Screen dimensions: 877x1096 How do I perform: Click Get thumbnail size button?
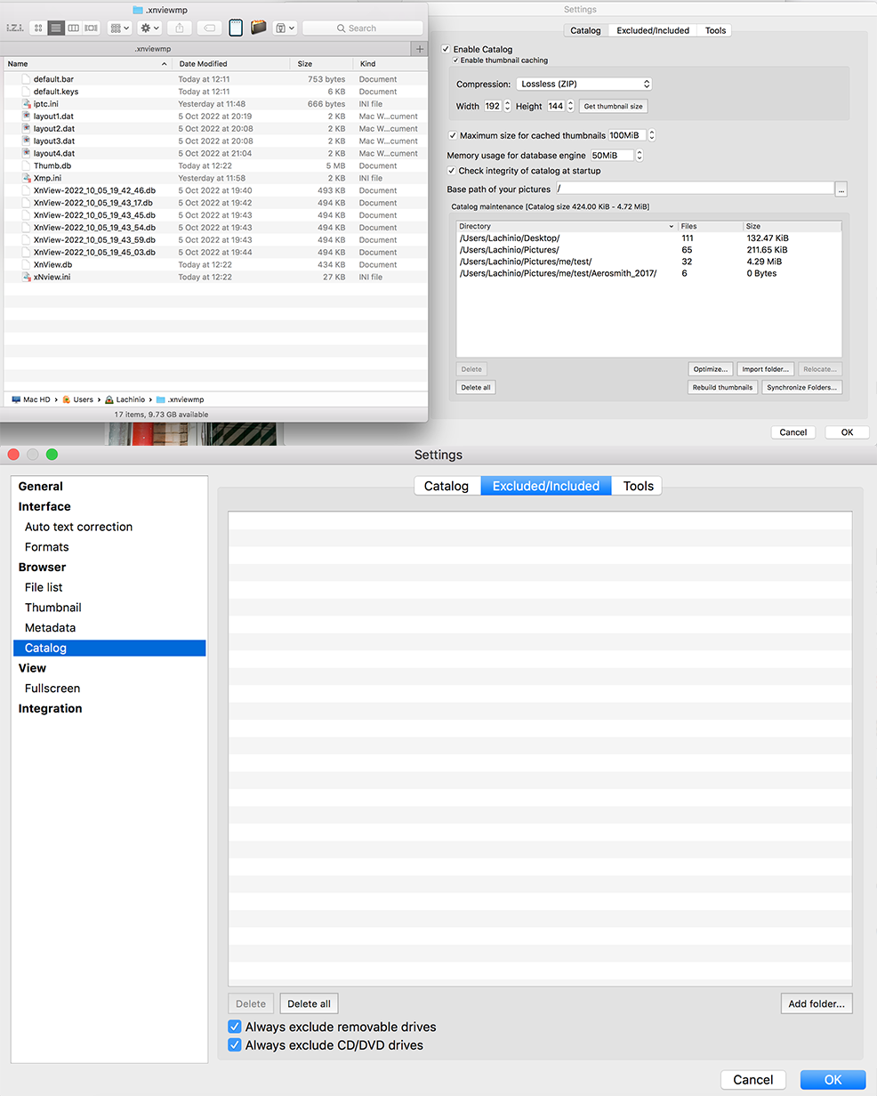tap(613, 107)
